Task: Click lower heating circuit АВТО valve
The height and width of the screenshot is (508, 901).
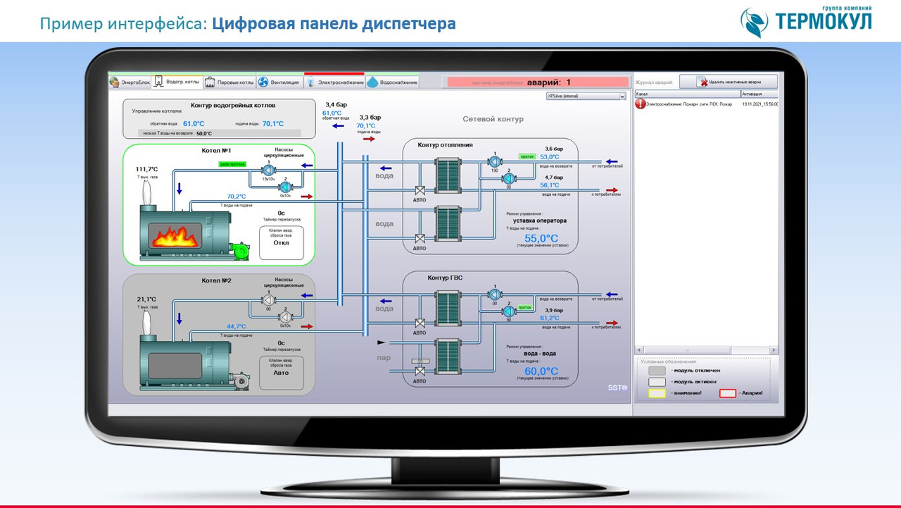Action: 420,239
